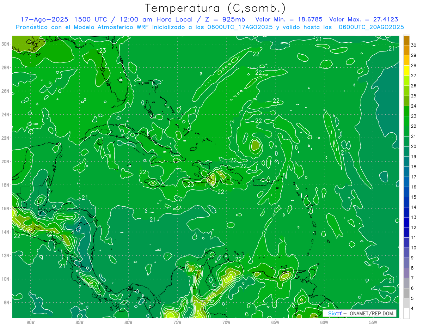Click the 30N latitude axis label
Viewport: 423px width, 327px height.
click(x=6, y=44)
